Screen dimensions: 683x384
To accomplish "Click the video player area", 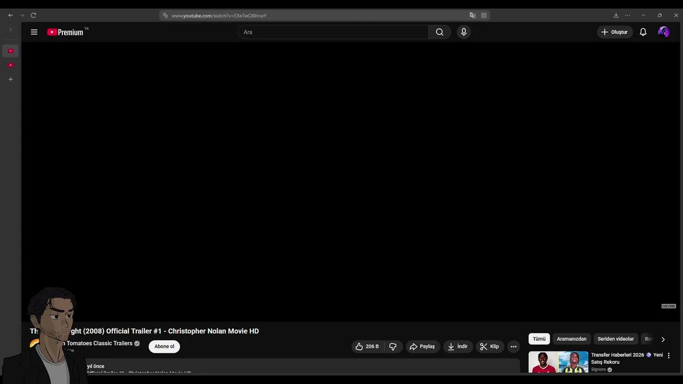I will pos(351,182).
